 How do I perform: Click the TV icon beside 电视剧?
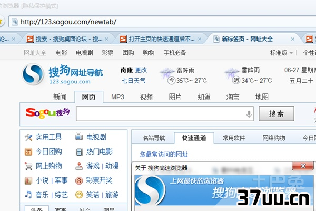click(x=79, y=137)
